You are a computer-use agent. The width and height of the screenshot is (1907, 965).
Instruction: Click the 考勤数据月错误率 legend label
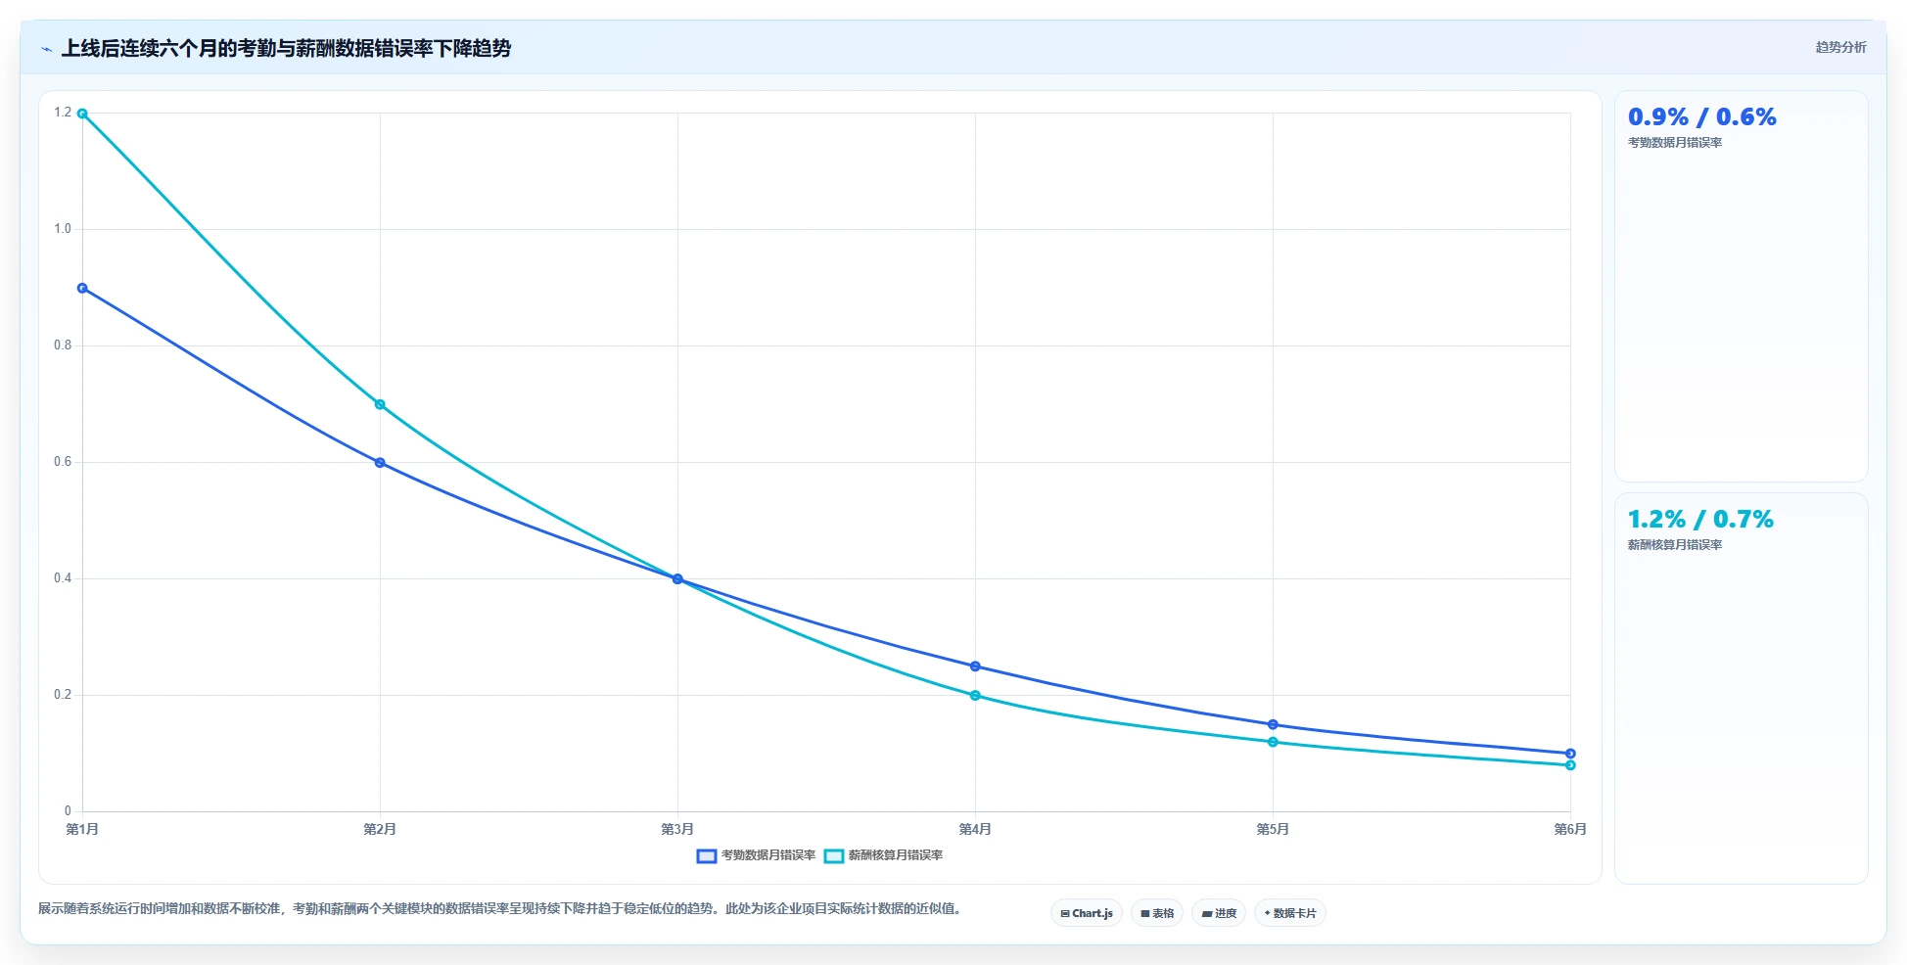tap(768, 855)
